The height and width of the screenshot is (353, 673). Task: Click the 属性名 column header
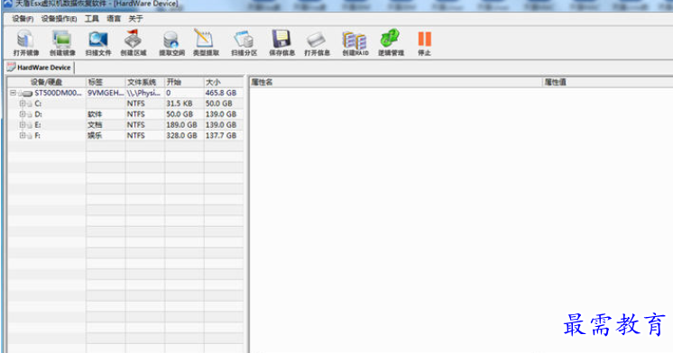396,82
